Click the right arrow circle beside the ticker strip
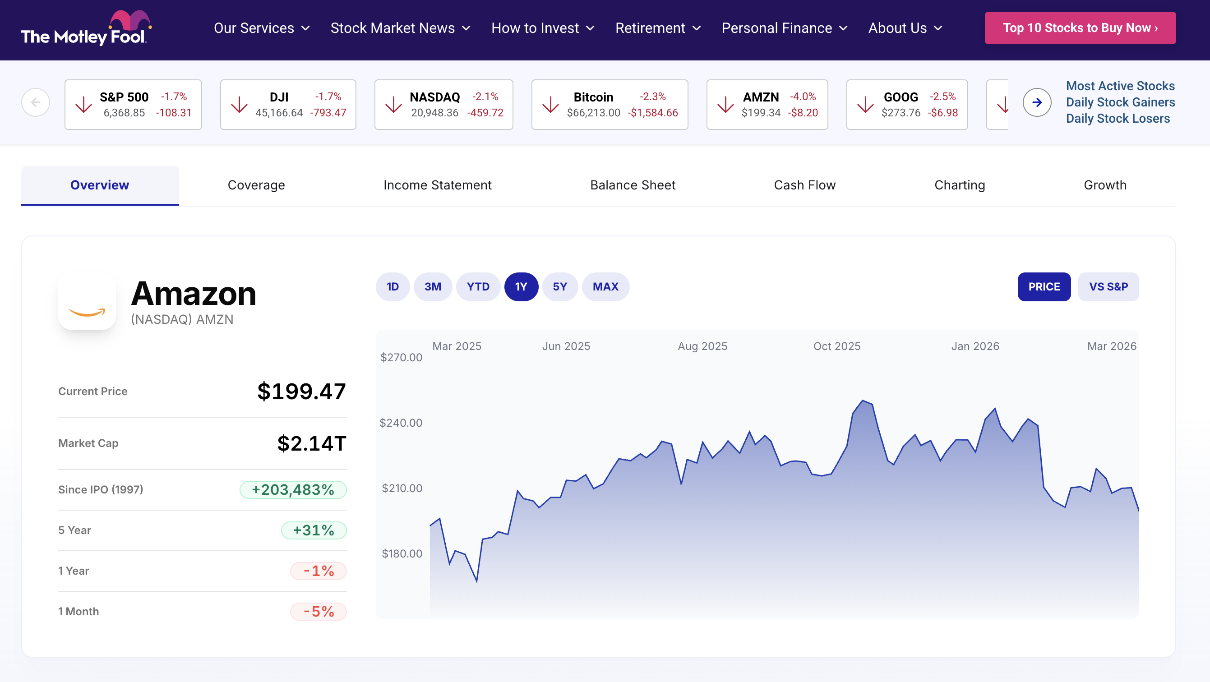This screenshot has width=1210, height=682. click(1036, 102)
